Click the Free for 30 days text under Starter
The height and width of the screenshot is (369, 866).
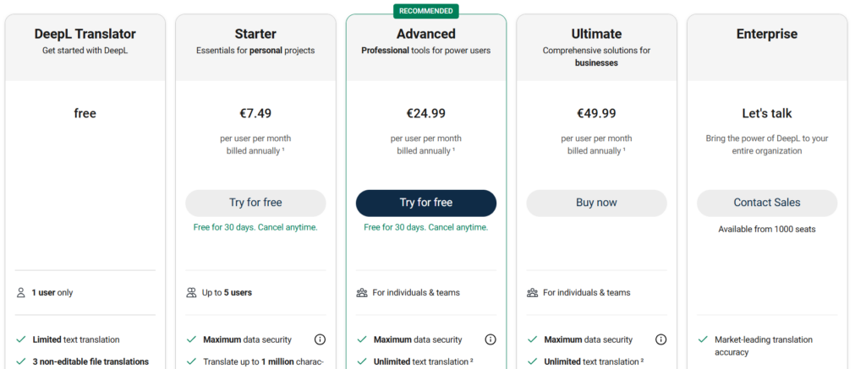(x=255, y=227)
